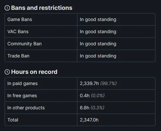Select Trade Ban 'In good standing' status
Screen dimensions: 161x131
[x=98, y=56]
